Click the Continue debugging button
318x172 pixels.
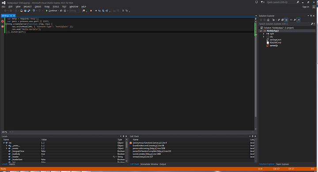tap(51, 11)
